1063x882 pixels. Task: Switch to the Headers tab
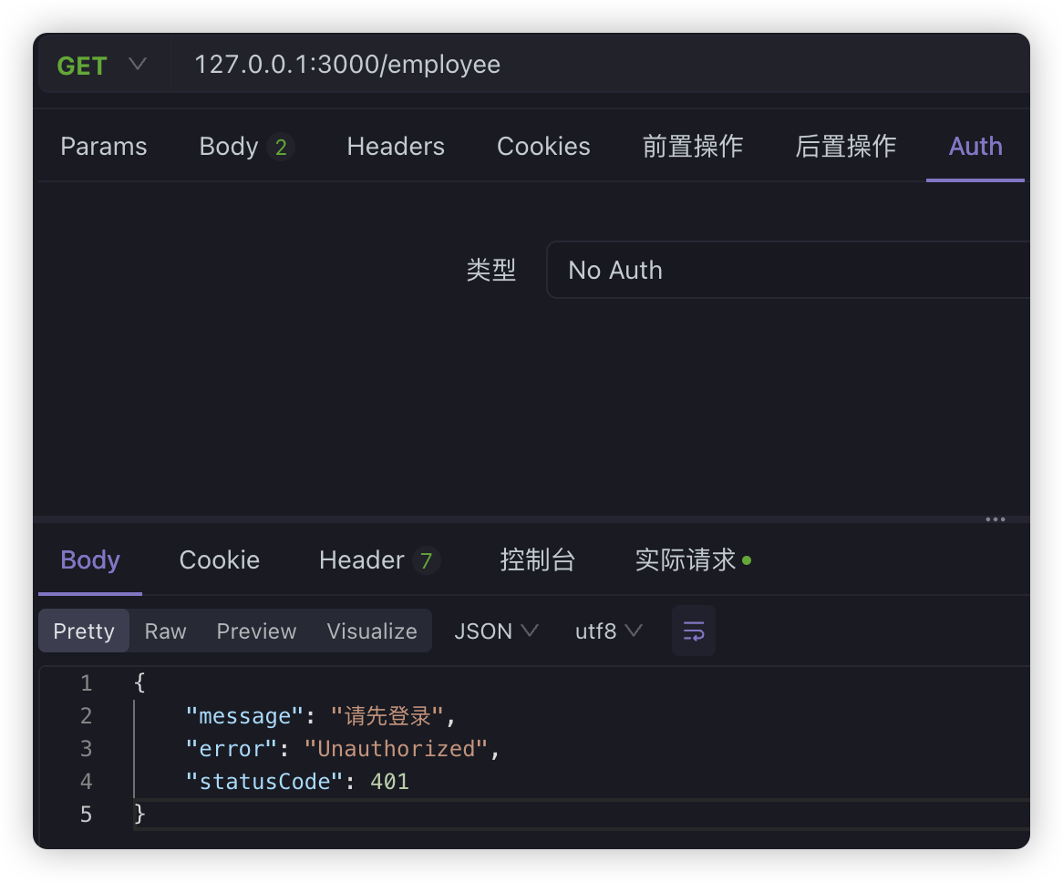[396, 147]
